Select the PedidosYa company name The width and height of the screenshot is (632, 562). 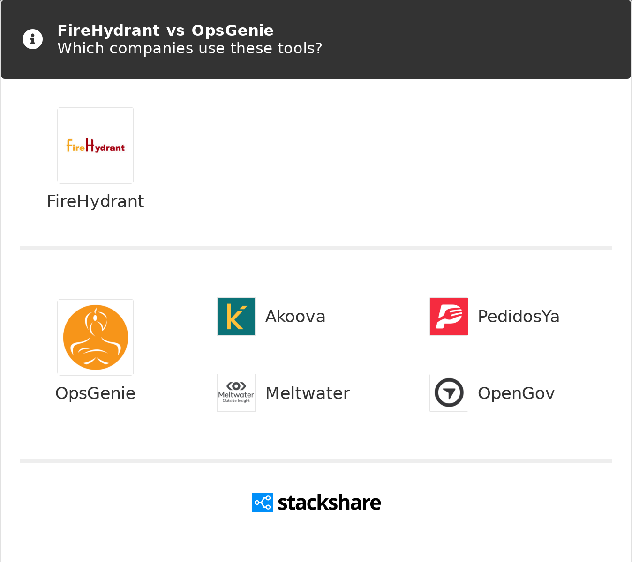point(519,317)
